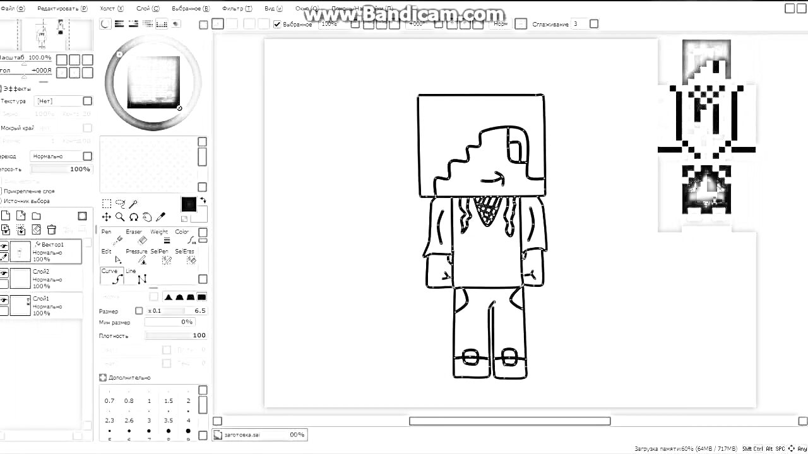Select the Curve tool
Image resolution: width=808 pixels, height=454 pixels.
click(112, 276)
